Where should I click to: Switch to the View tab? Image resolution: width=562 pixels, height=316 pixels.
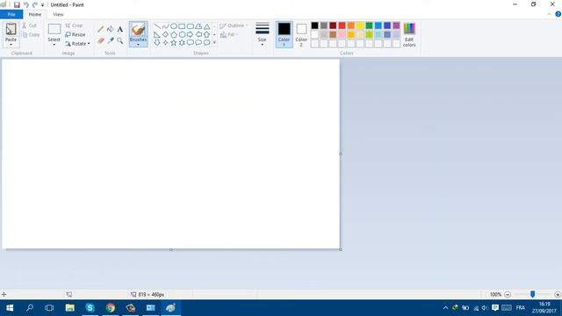[x=58, y=14]
